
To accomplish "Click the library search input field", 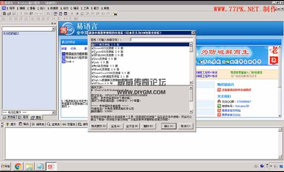I will tap(162, 39).
